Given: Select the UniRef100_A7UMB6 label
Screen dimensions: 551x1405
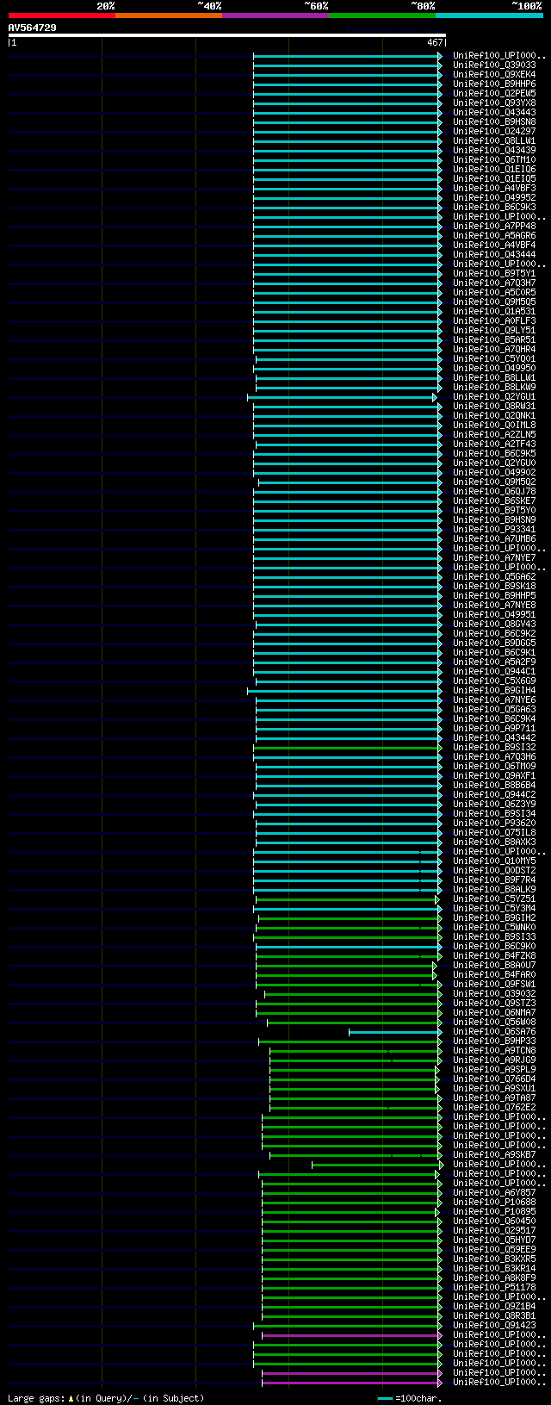Looking at the screenshot, I should 494,538.
